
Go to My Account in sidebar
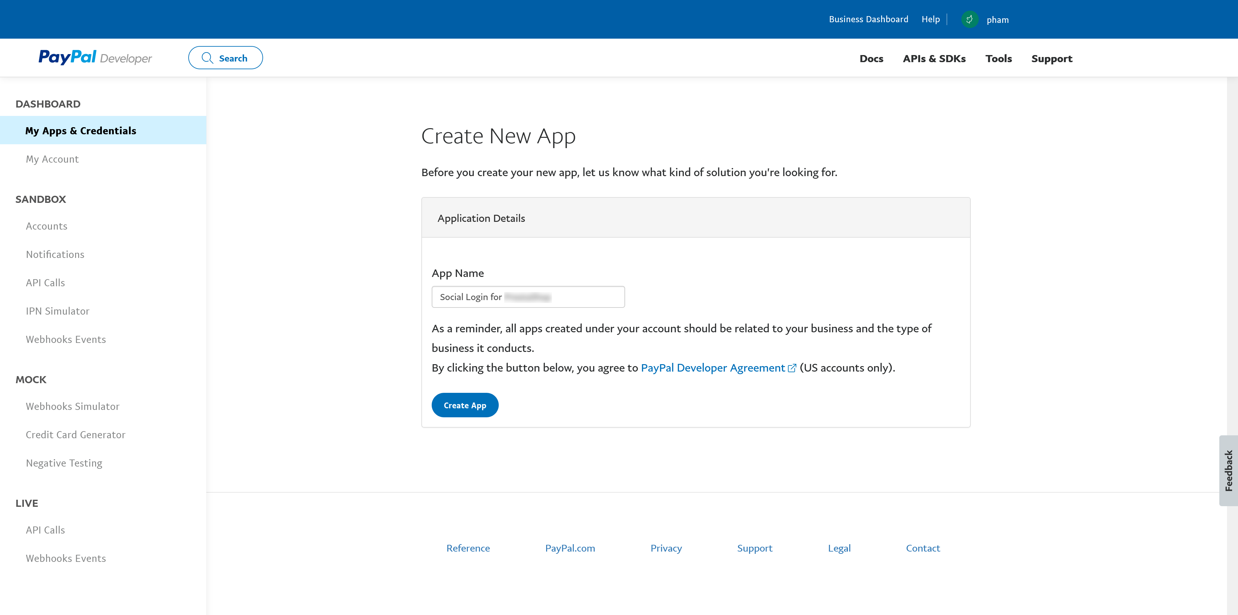[52, 159]
